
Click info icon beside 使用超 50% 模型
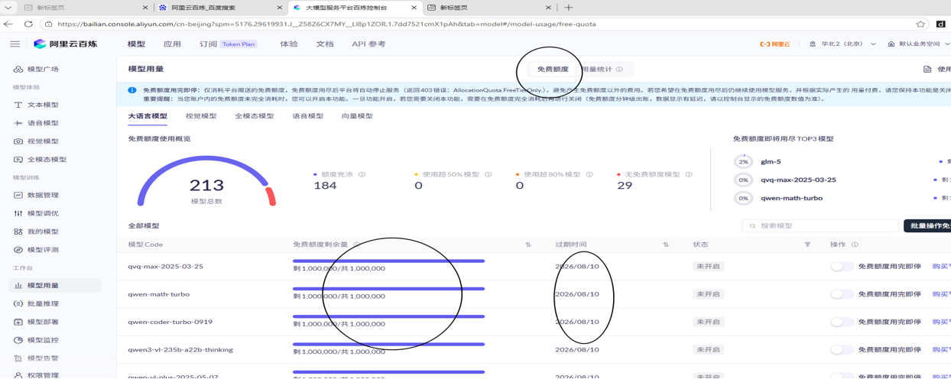tap(488, 174)
